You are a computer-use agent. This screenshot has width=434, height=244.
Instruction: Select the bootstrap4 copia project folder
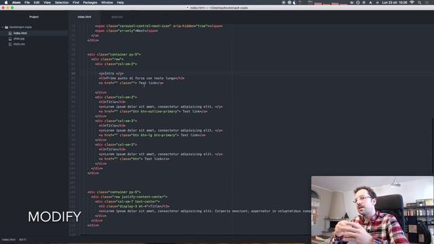[x=20, y=27]
